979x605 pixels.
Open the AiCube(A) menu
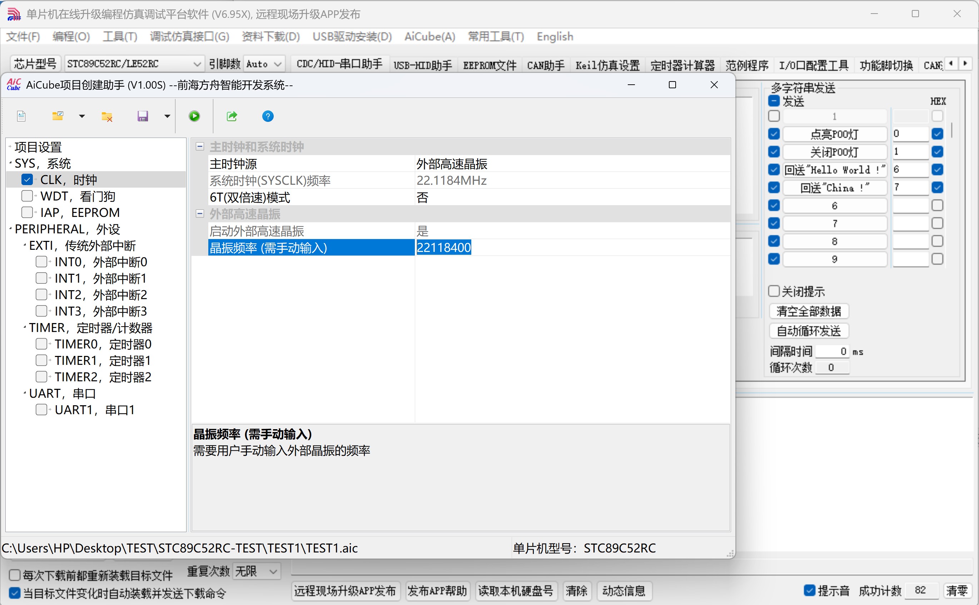(430, 37)
